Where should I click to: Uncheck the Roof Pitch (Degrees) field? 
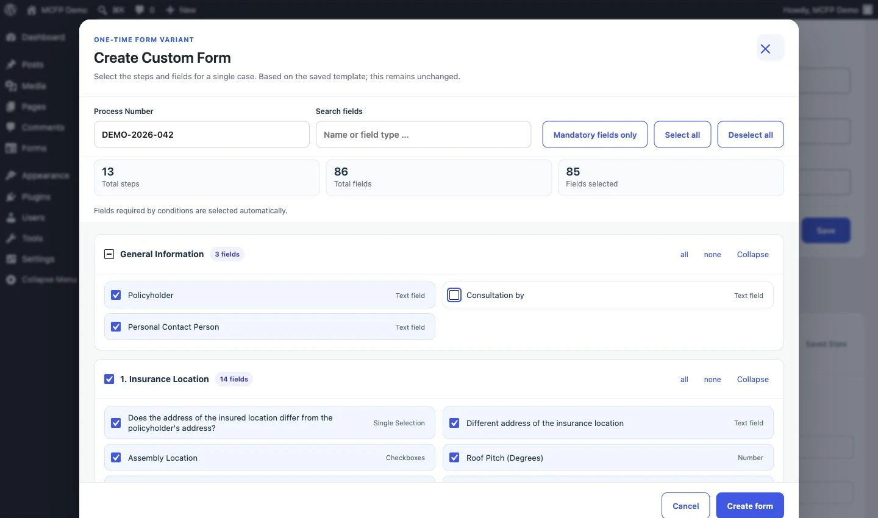pyautogui.click(x=454, y=458)
